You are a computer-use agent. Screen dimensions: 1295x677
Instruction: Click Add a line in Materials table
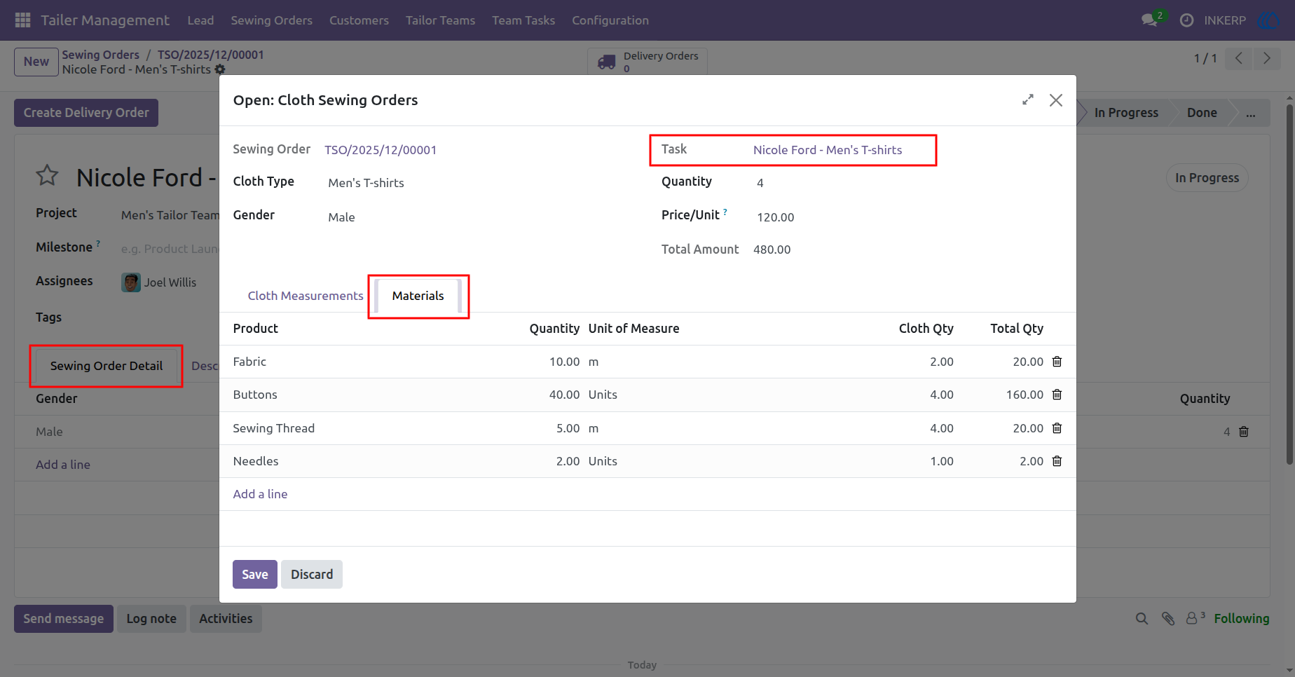point(260,494)
